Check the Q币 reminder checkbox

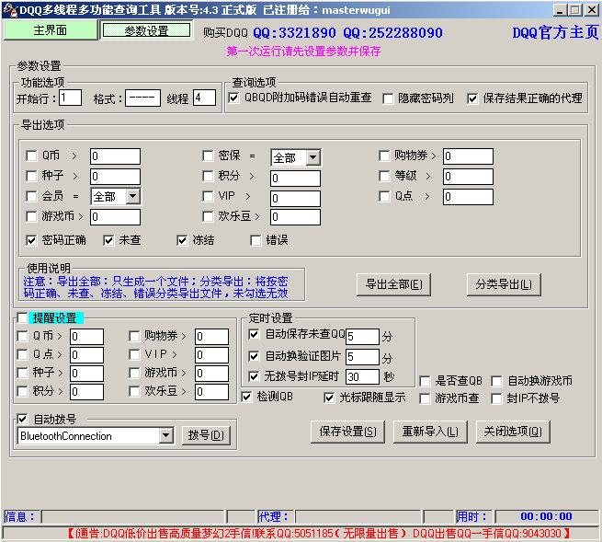click(x=23, y=336)
